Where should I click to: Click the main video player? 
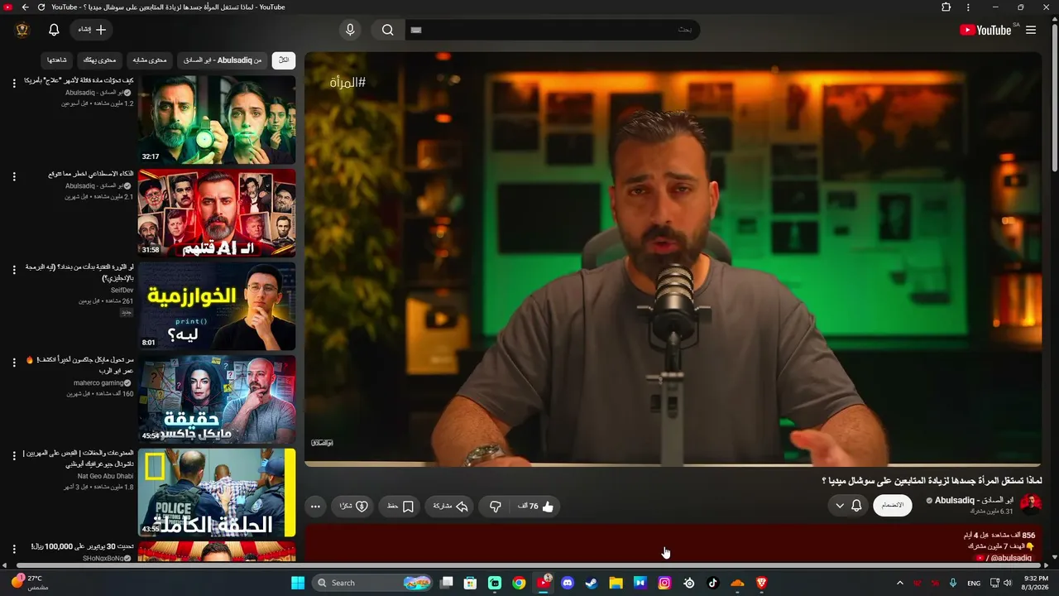click(673, 259)
